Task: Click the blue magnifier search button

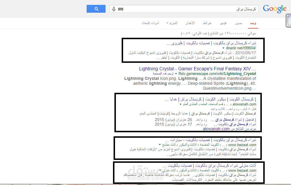Action: [96, 9]
